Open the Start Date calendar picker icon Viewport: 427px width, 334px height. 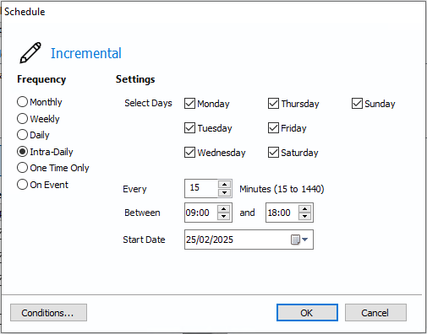299,240
